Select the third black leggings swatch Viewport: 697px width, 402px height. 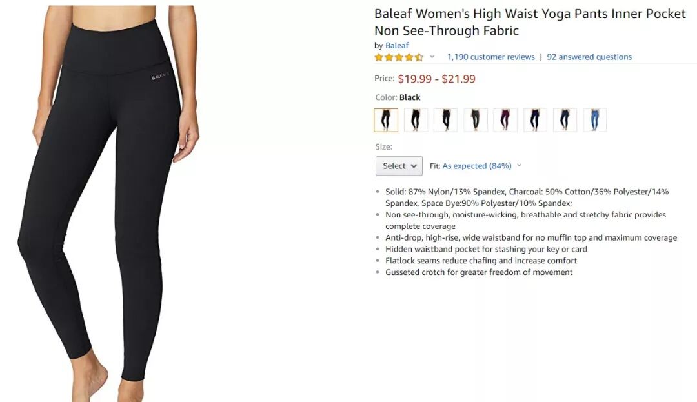(x=445, y=120)
